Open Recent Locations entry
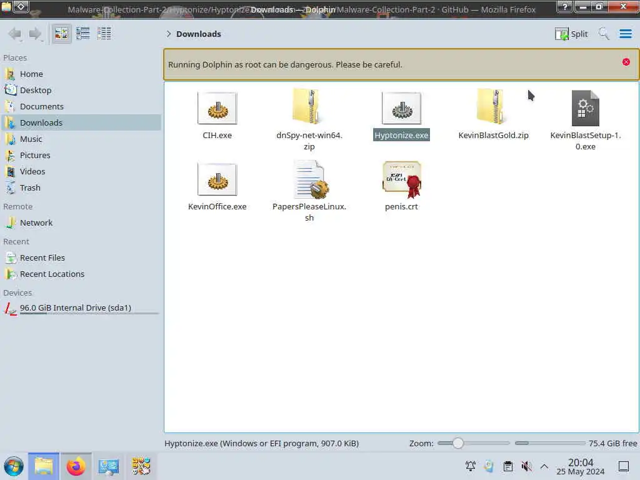The width and height of the screenshot is (640, 480). (81, 274)
